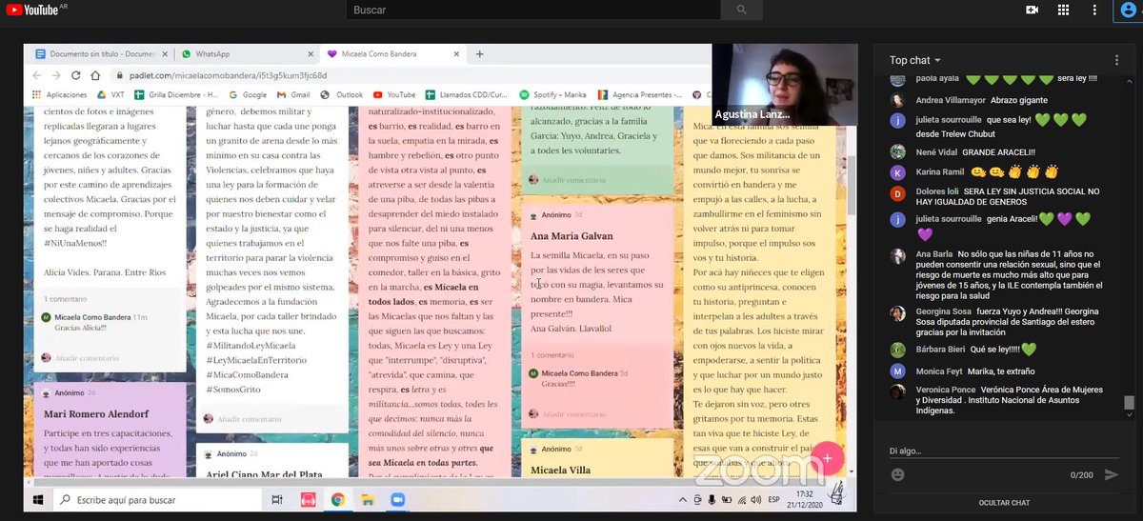
Task: Open the YouTube guide hamburger menu
Action: 9,10
